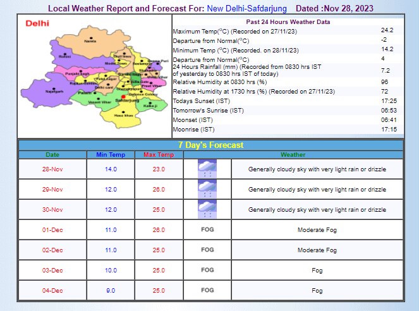The width and height of the screenshot is (419, 311).
Task: Click the Weather column header
Action: click(x=293, y=155)
